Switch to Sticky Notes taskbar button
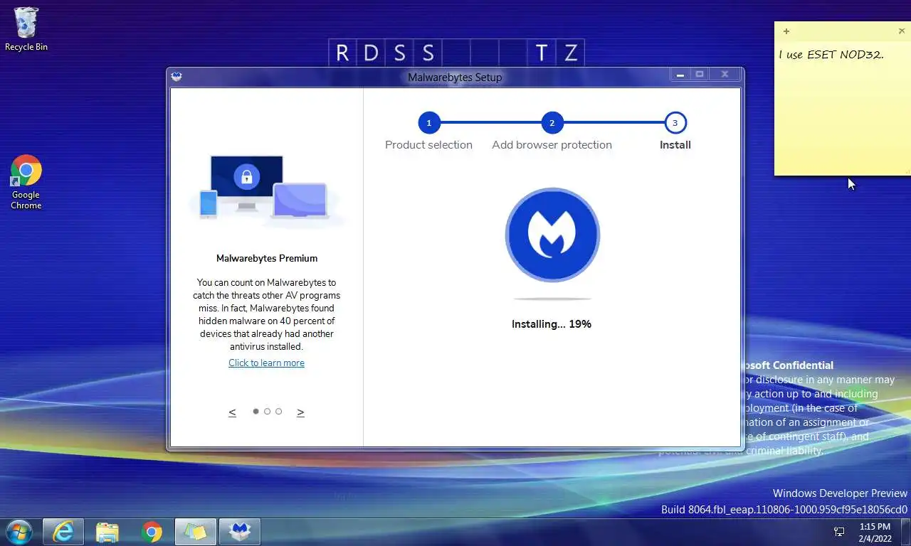The image size is (911, 546). tap(196, 531)
